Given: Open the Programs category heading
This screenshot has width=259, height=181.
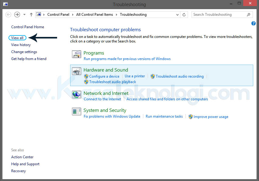Looking at the screenshot, I should pos(94,53).
